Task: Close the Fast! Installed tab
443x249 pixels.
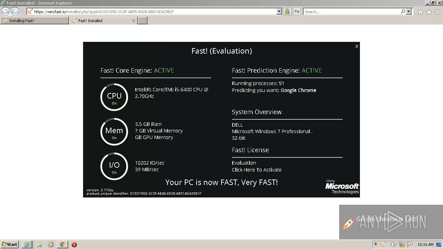Action: (x=134, y=21)
